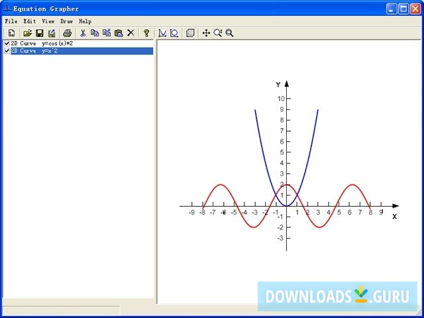The height and width of the screenshot is (318, 424).
Task: Delete selected curve with X icon
Action: tap(131, 33)
